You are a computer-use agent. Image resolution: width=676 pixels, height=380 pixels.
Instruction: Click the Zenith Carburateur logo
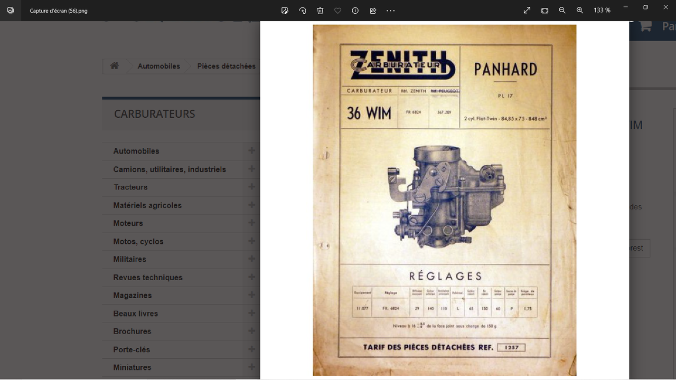click(402, 65)
